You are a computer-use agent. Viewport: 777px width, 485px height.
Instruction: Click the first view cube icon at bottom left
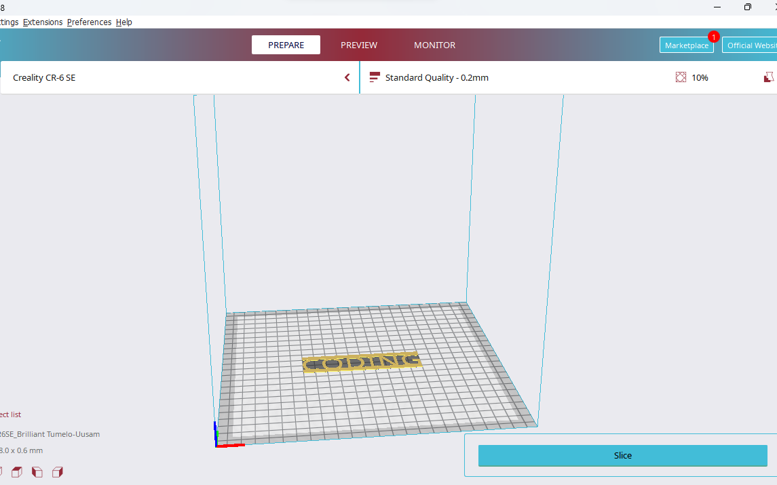[x=2, y=471]
